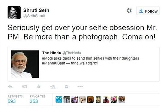The height and width of the screenshot is (110, 165).
Task: View the quoted tweet's photo thumbnail
Action: pos(25,64)
